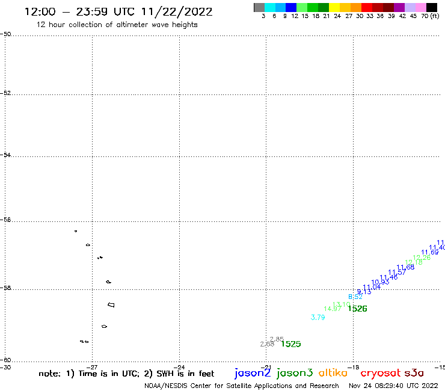
Task: Click the purple 42 ft legend swatch
Action: [x=399, y=8]
